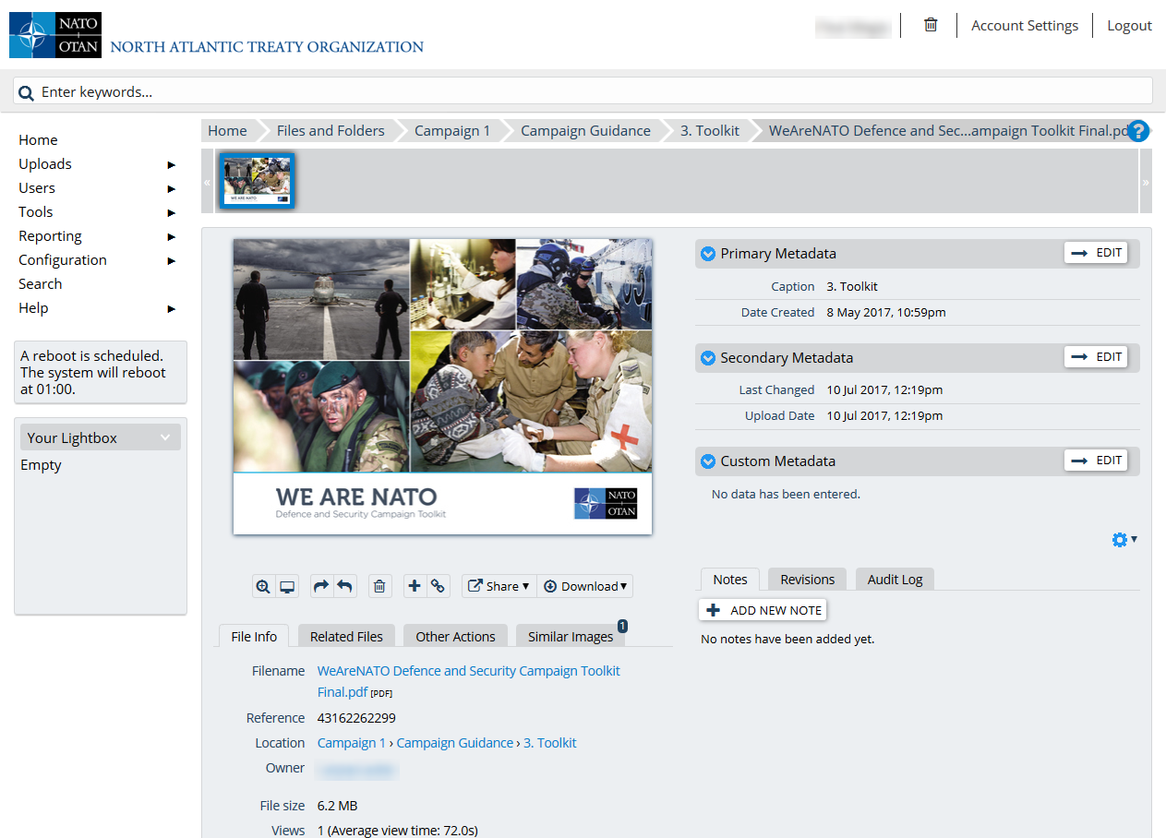
Task: Click the forward arrow (rotate right) icon
Action: pos(320,586)
